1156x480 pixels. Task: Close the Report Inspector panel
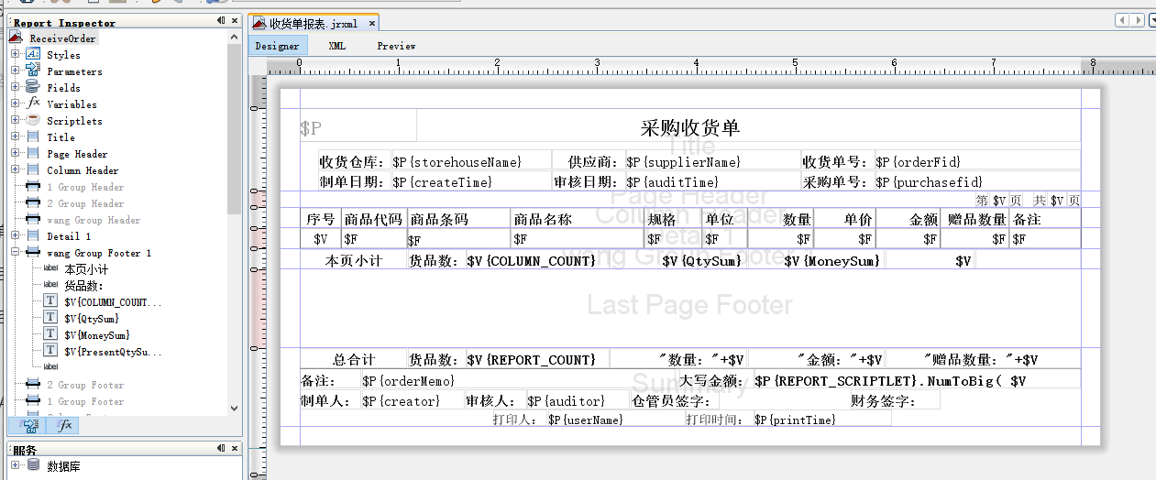coord(235,21)
